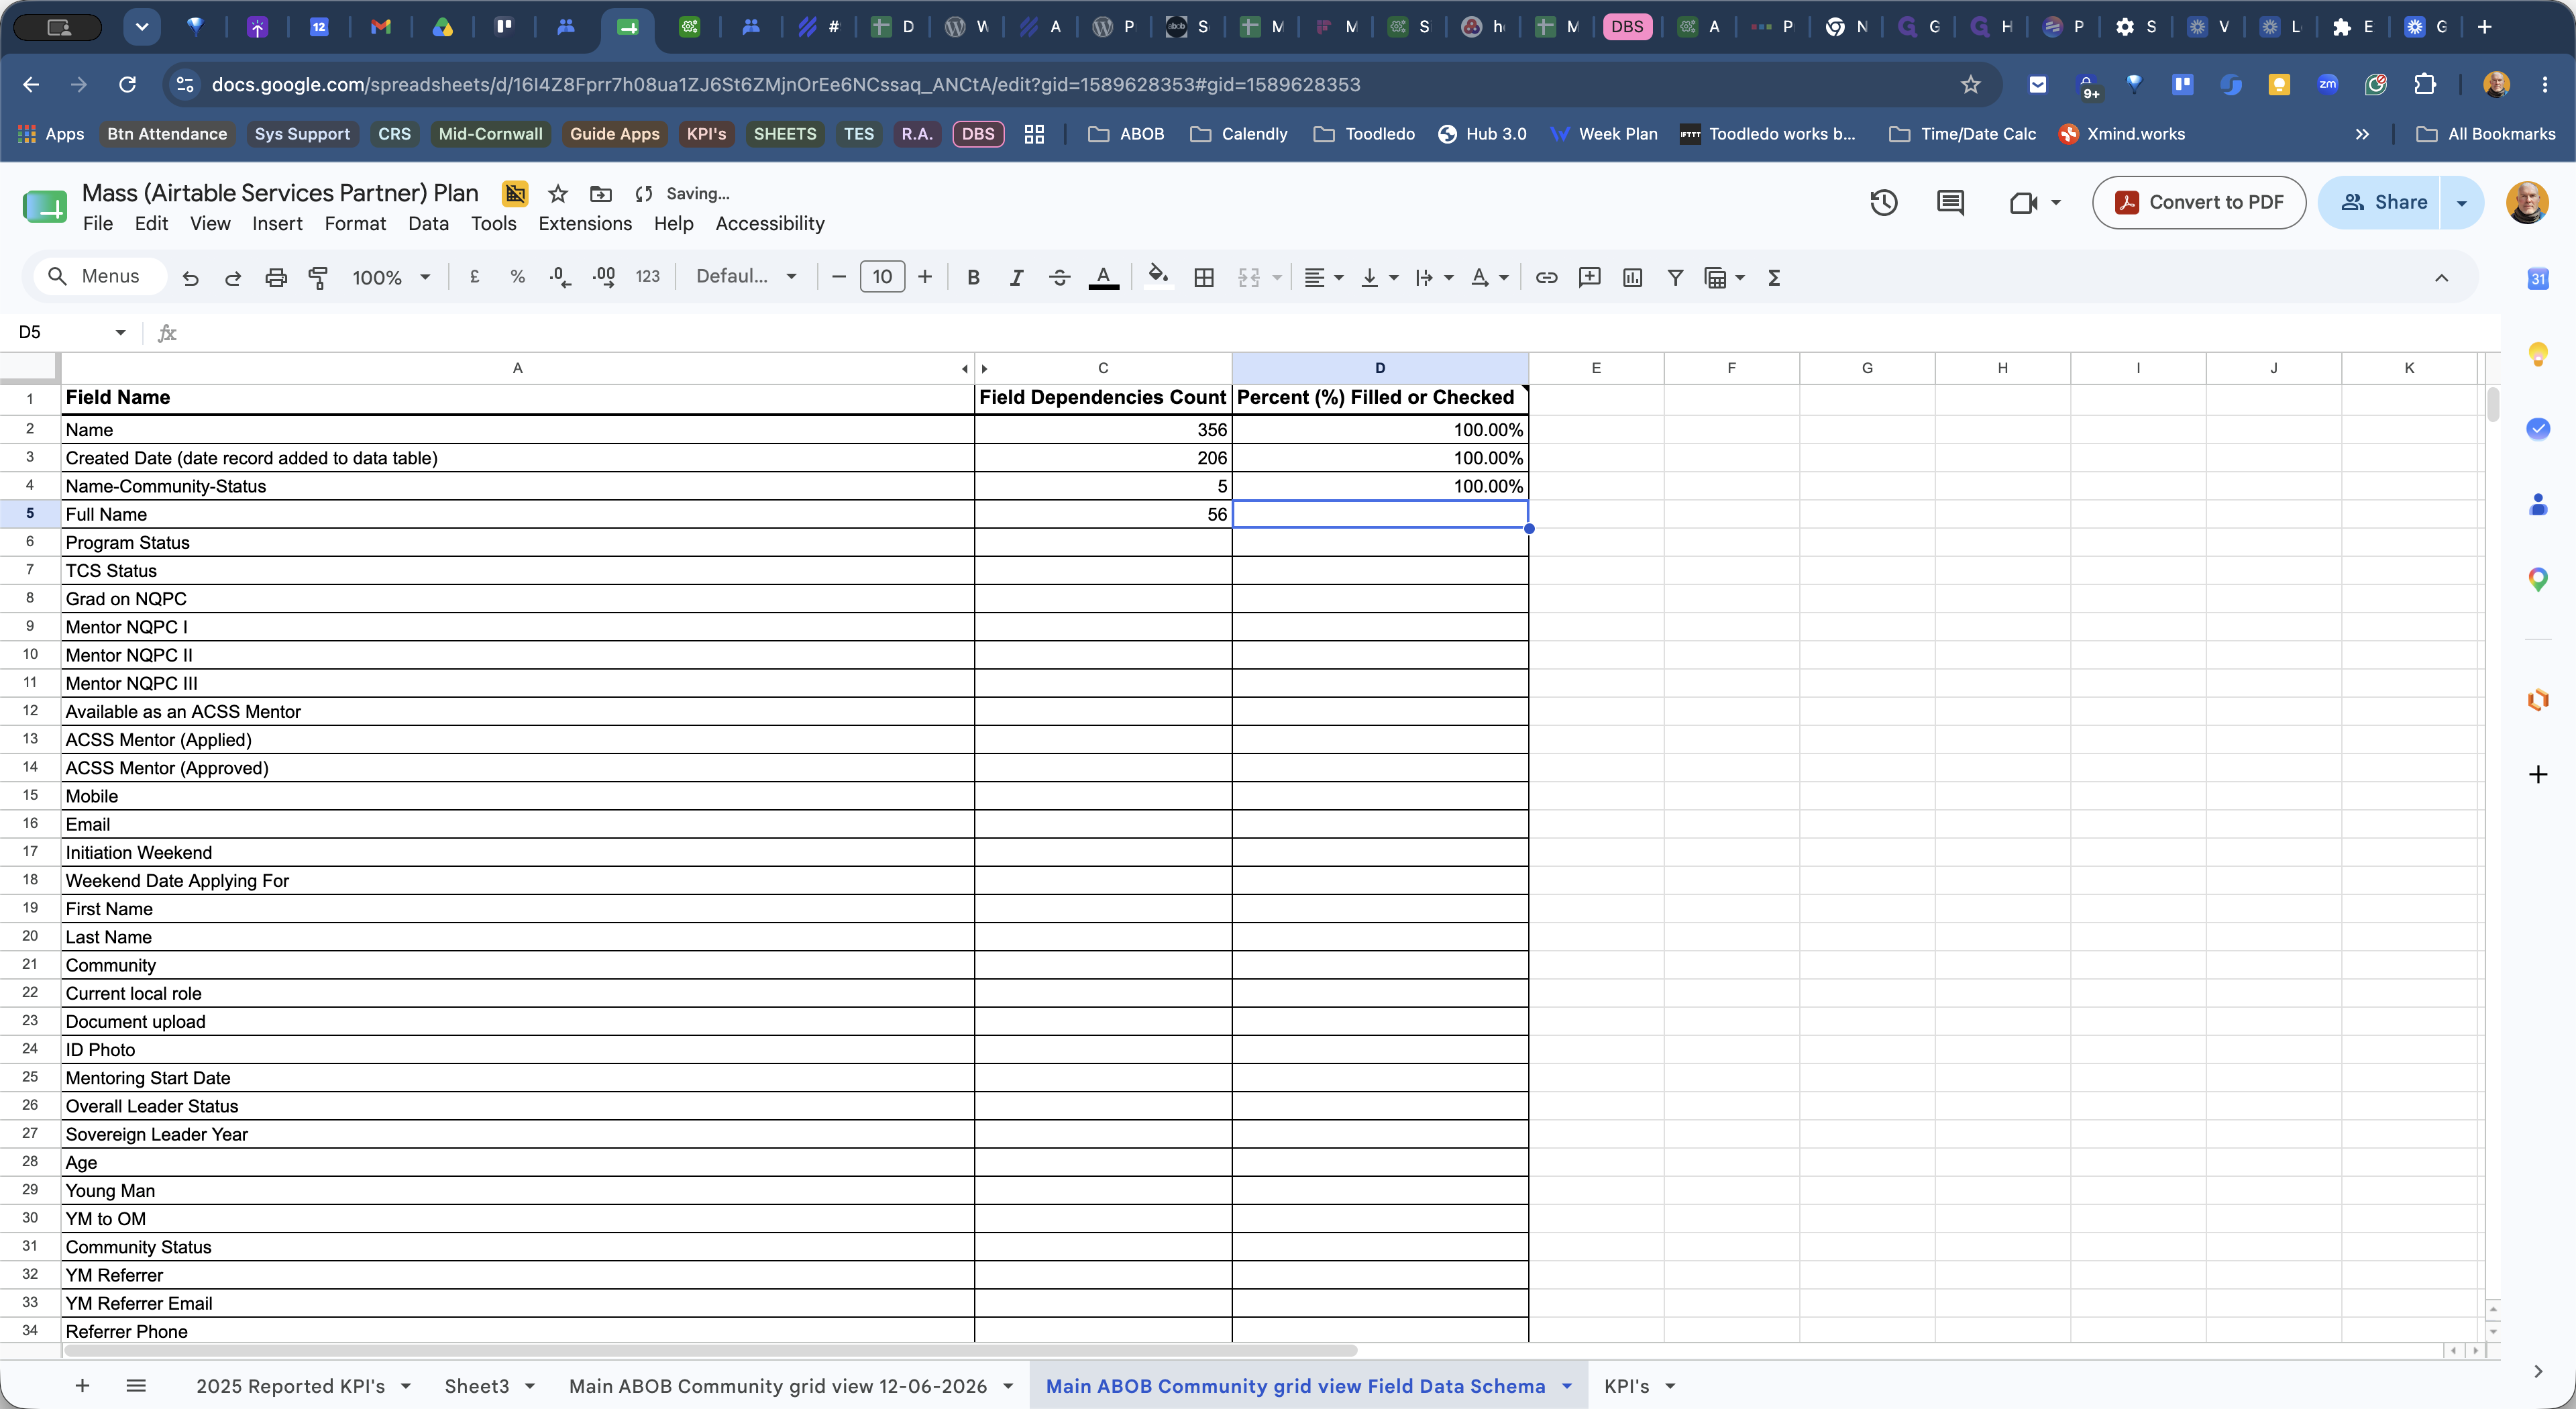Decrease decimal places
2576x1409 pixels.
pos(561,277)
